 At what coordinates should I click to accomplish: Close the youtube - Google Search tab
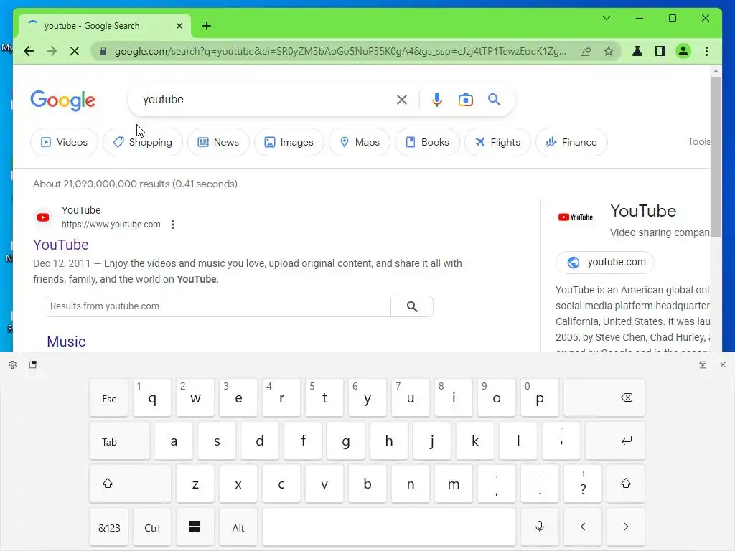(x=179, y=26)
